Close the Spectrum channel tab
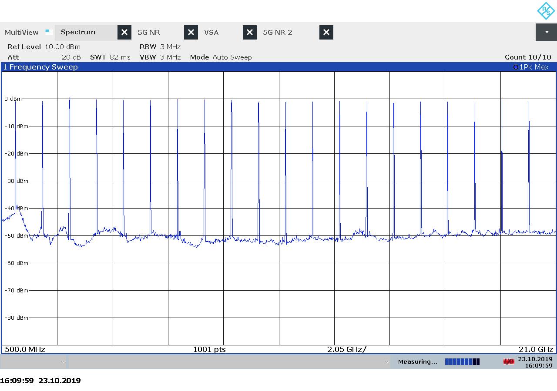Image resolution: width=557 pixels, height=391 pixels. tap(124, 32)
